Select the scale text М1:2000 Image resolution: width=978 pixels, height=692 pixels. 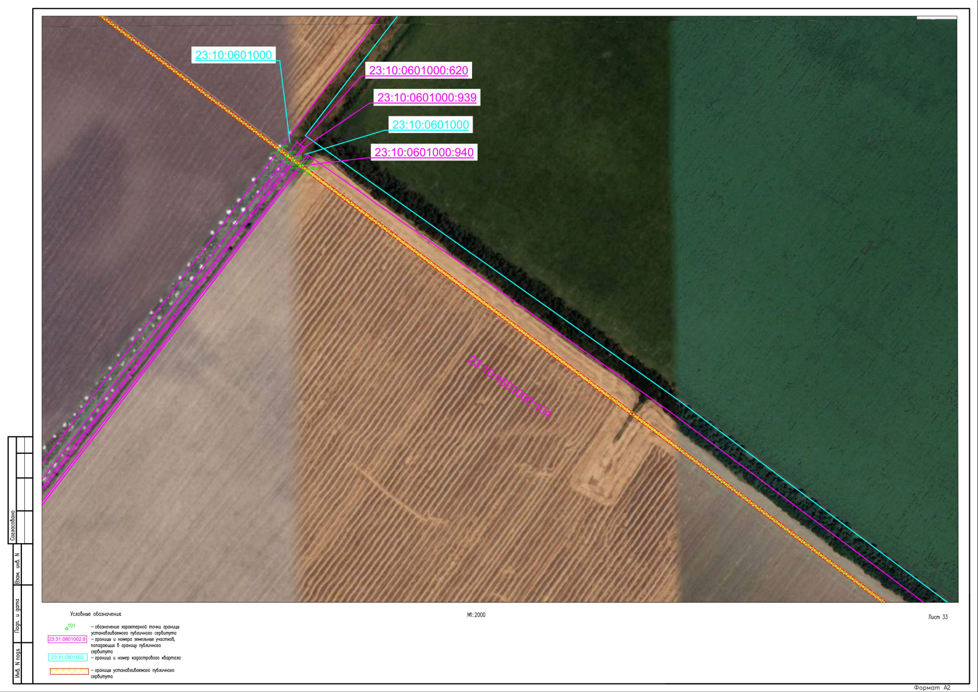pyautogui.click(x=476, y=615)
